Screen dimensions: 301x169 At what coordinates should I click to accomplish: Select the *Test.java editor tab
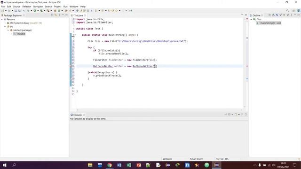coord(79,15)
